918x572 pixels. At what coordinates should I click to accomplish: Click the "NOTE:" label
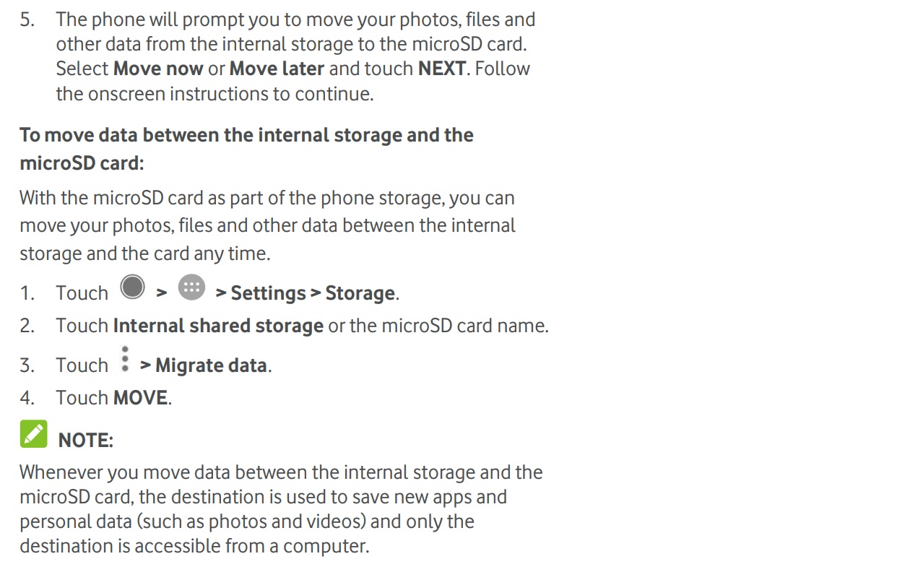85,441
